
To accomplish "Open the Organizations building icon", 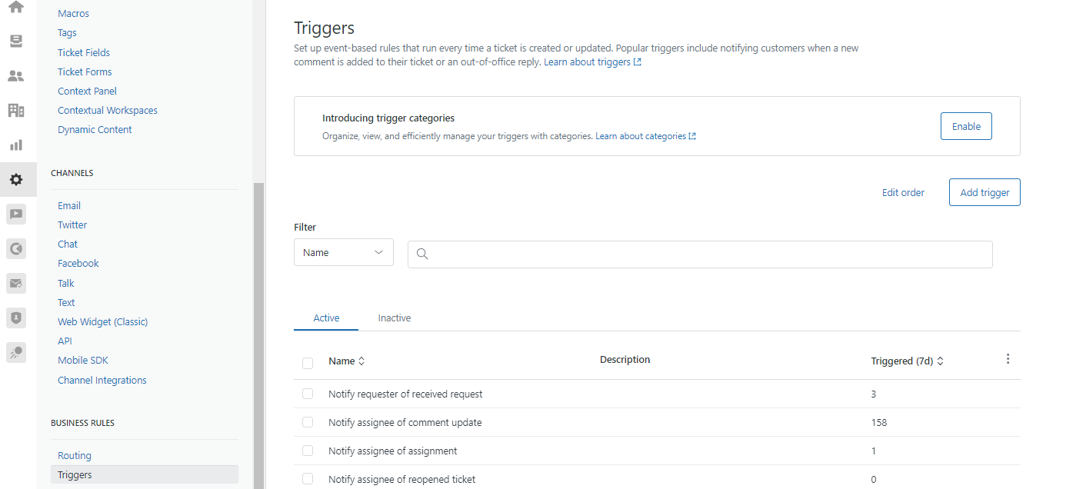I will click(16, 111).
